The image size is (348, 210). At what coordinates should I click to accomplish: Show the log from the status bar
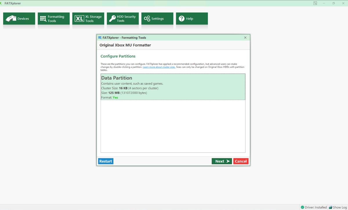[338, 207]
